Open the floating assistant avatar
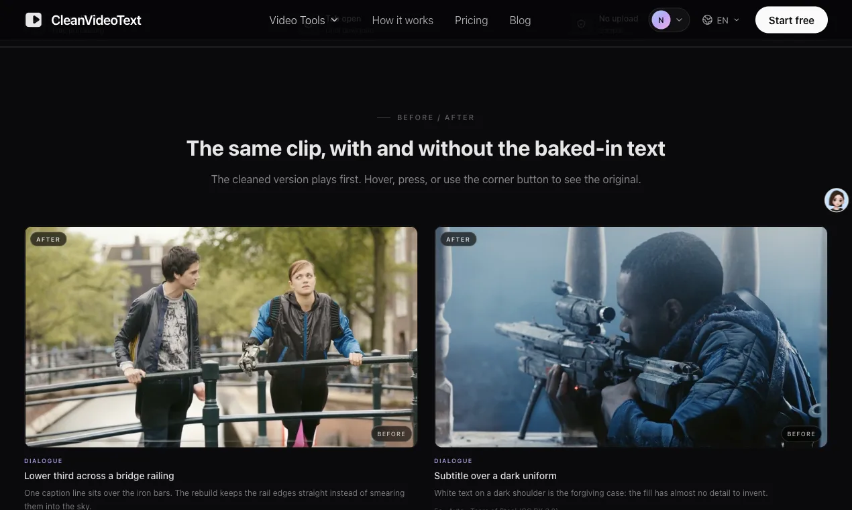The image size is (852, 510). (837, 200)
